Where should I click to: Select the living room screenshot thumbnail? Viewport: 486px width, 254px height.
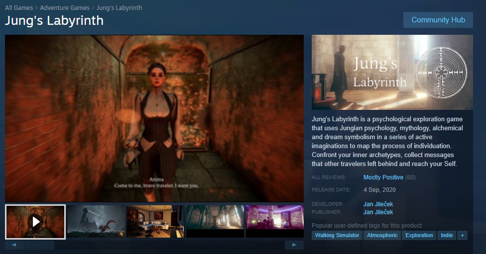155,222
